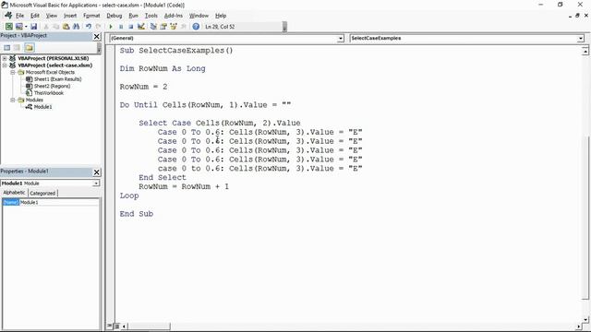Open the Edit menu
The width and height of the screenshot is (591, 332).
tap(35, 16)
